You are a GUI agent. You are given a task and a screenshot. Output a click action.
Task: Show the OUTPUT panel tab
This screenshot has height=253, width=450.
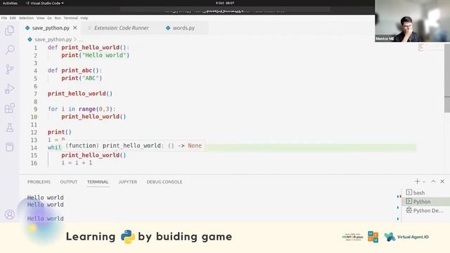click(69, 182)
